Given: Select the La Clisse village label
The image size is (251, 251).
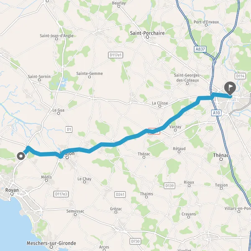Looking at the screenshot, I should pos(160,103).
